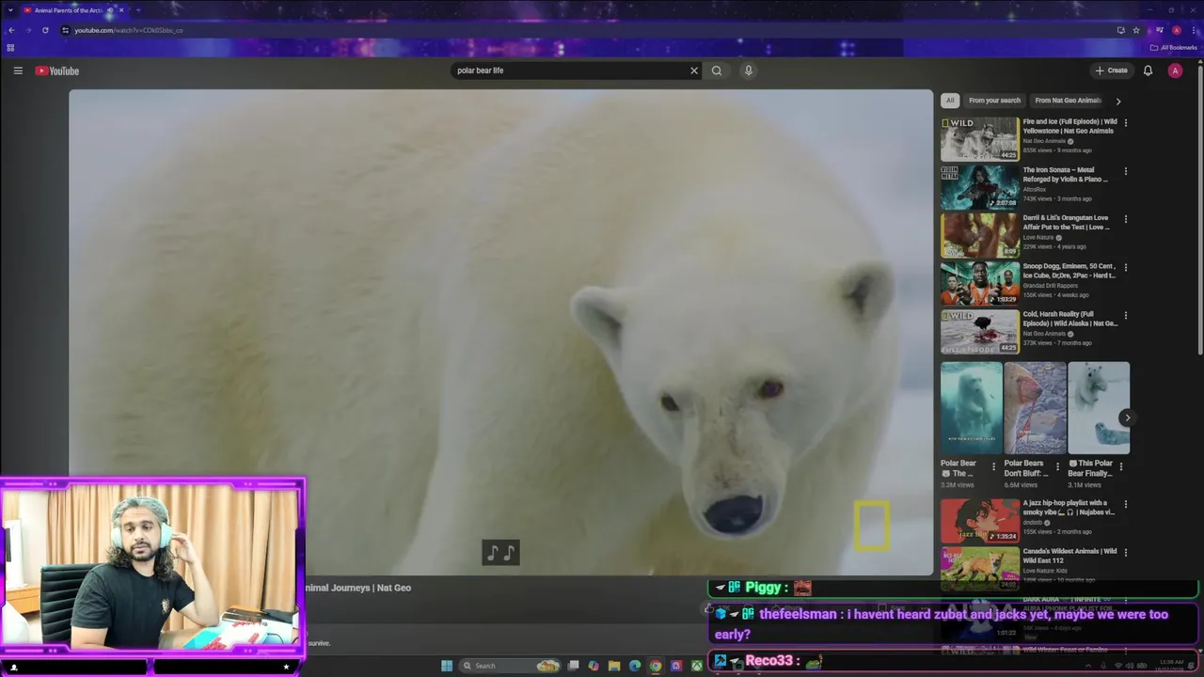This screenshot has height=677, width=1204.
Task: Click the Create button
Action: [1111, 71]
